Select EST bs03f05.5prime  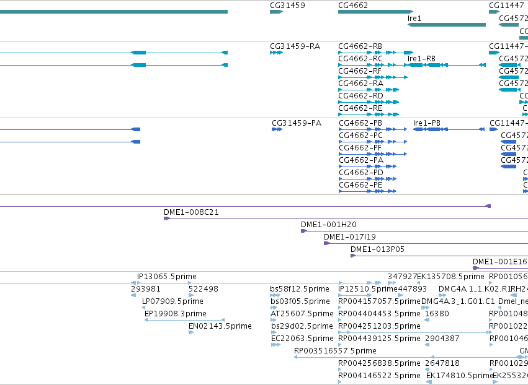coord(300,301)
